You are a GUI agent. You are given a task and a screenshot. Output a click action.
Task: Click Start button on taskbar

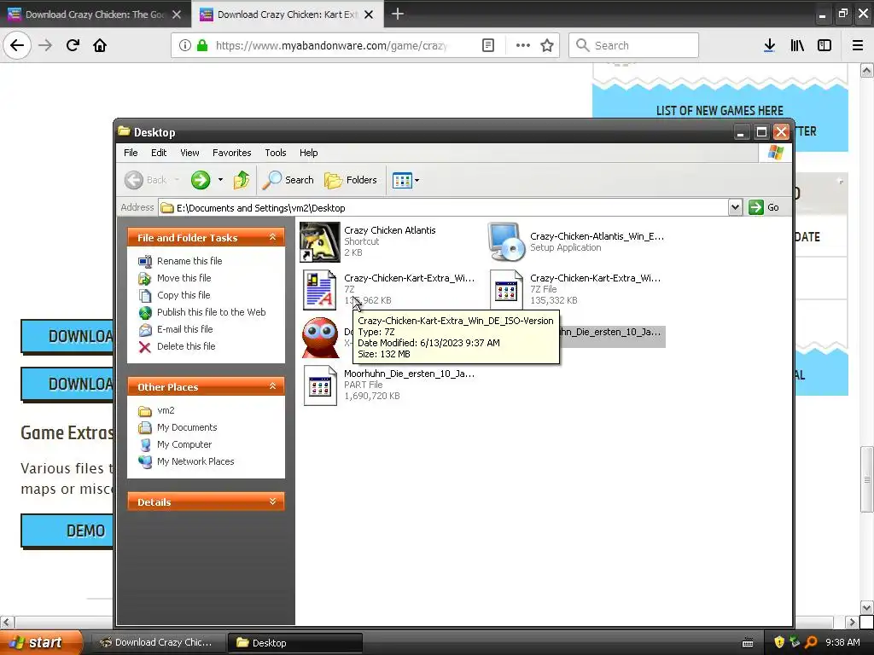pyautogui.click(x=41, y=643)
